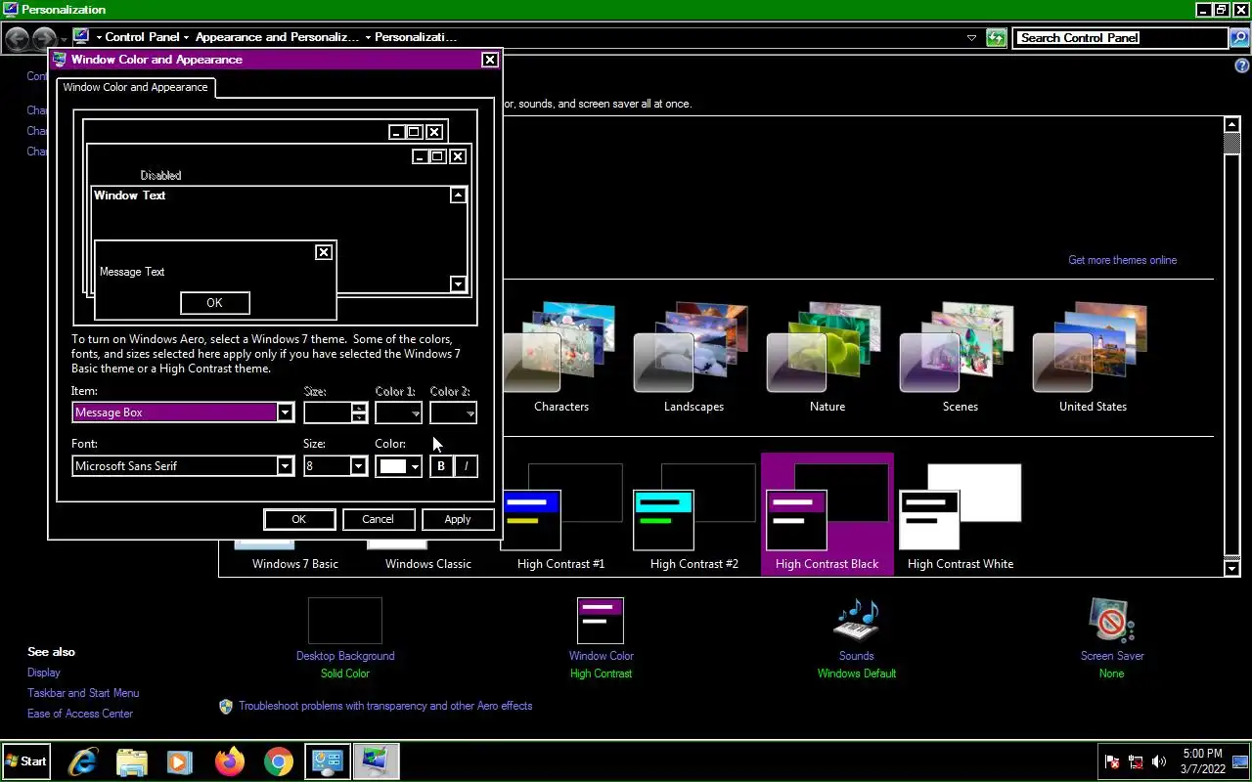Open Get more themes online link
This screenshot has width=1252, height=782.
1122,260
